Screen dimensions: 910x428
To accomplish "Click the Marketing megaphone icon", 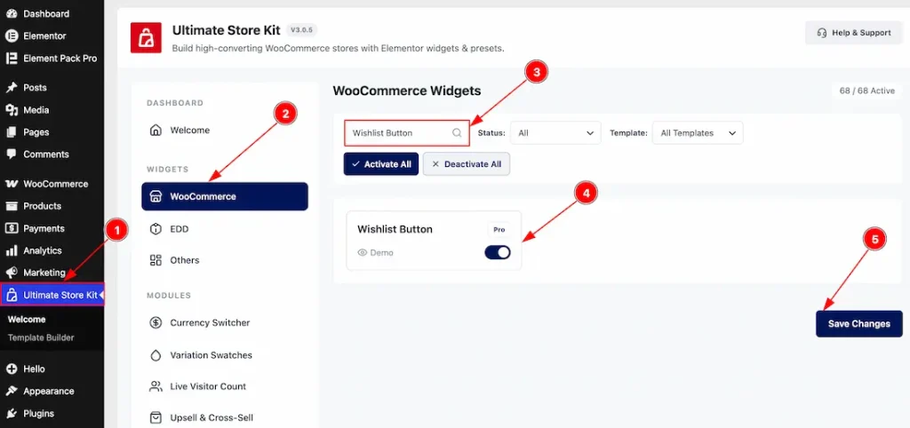I will 11,273.
